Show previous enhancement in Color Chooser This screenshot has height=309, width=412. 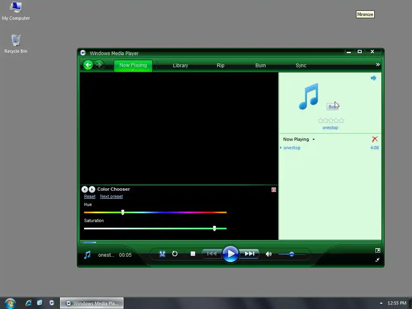(84, 189)
